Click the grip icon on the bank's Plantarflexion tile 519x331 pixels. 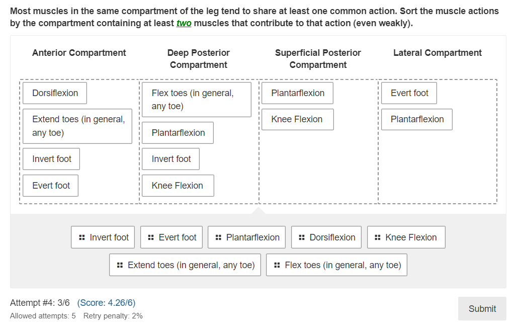coord(218,237)
